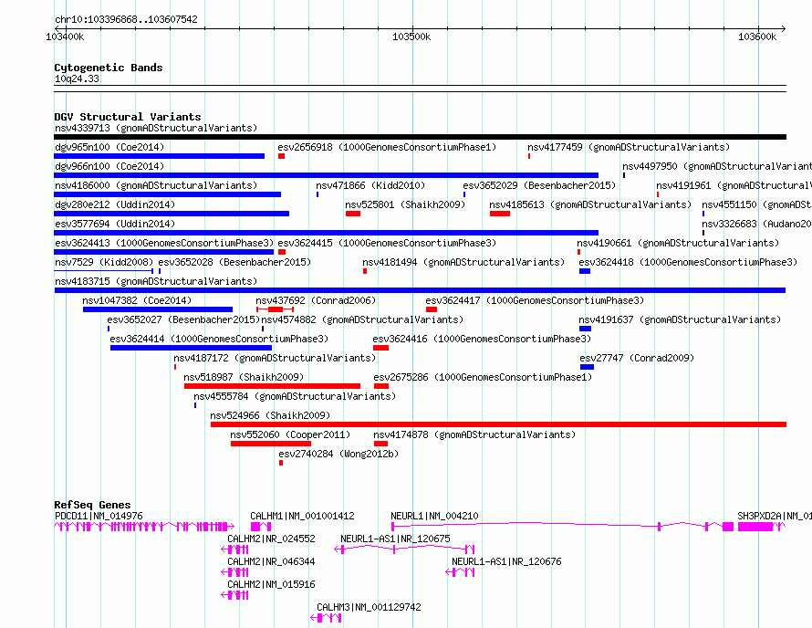Image resolution: width=812 pixels, height=628 pixels.
Task: Select NEURL1-AS1|NR_120675 transcript label
Action: [395, 539]
